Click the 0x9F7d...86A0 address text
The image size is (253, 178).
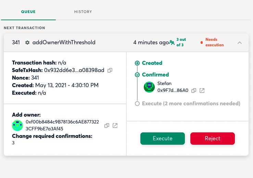pyautogui.click(x=173, y=91)
